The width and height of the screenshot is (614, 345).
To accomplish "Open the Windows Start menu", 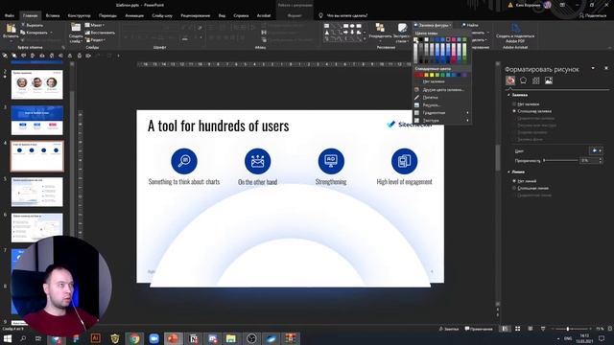I will pos(8,338).
